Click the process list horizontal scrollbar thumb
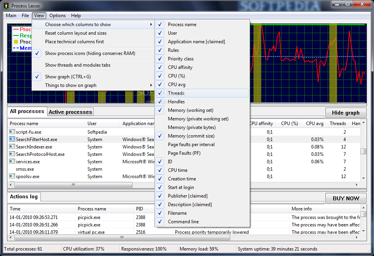 tap(73, 185)
